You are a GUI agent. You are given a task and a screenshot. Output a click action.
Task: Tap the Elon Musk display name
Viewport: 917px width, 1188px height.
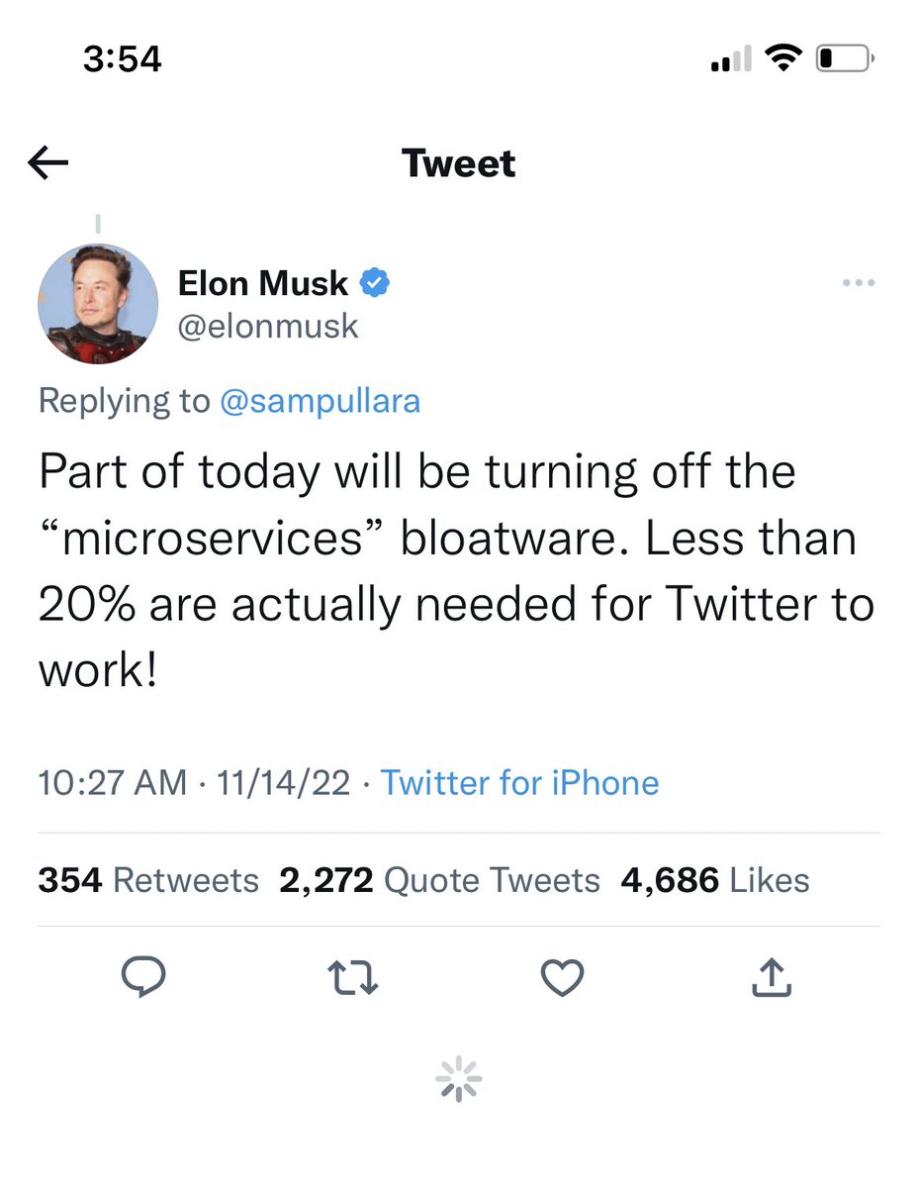pyautogui.click(x=263, y=284)
